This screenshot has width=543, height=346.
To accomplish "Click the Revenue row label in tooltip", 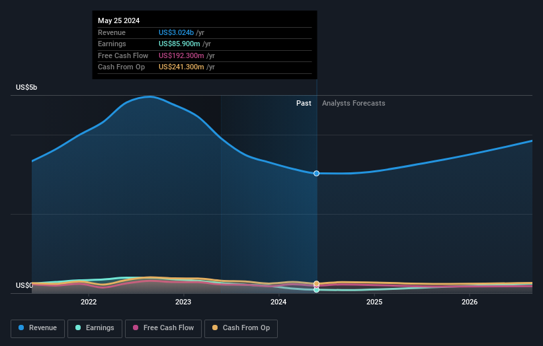I will 112,32.
